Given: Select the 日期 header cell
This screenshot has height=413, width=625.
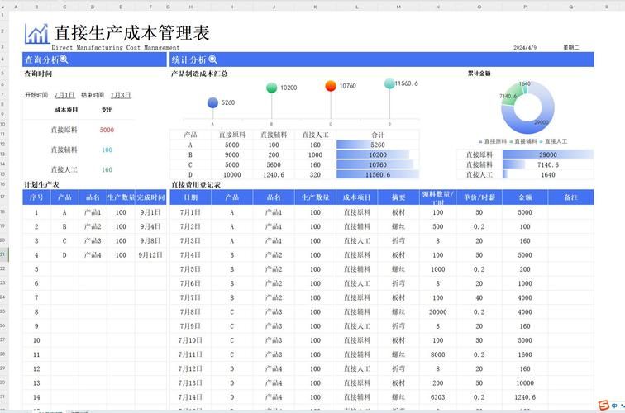Looking at the screenshot, I should click(x=190, y=197).
